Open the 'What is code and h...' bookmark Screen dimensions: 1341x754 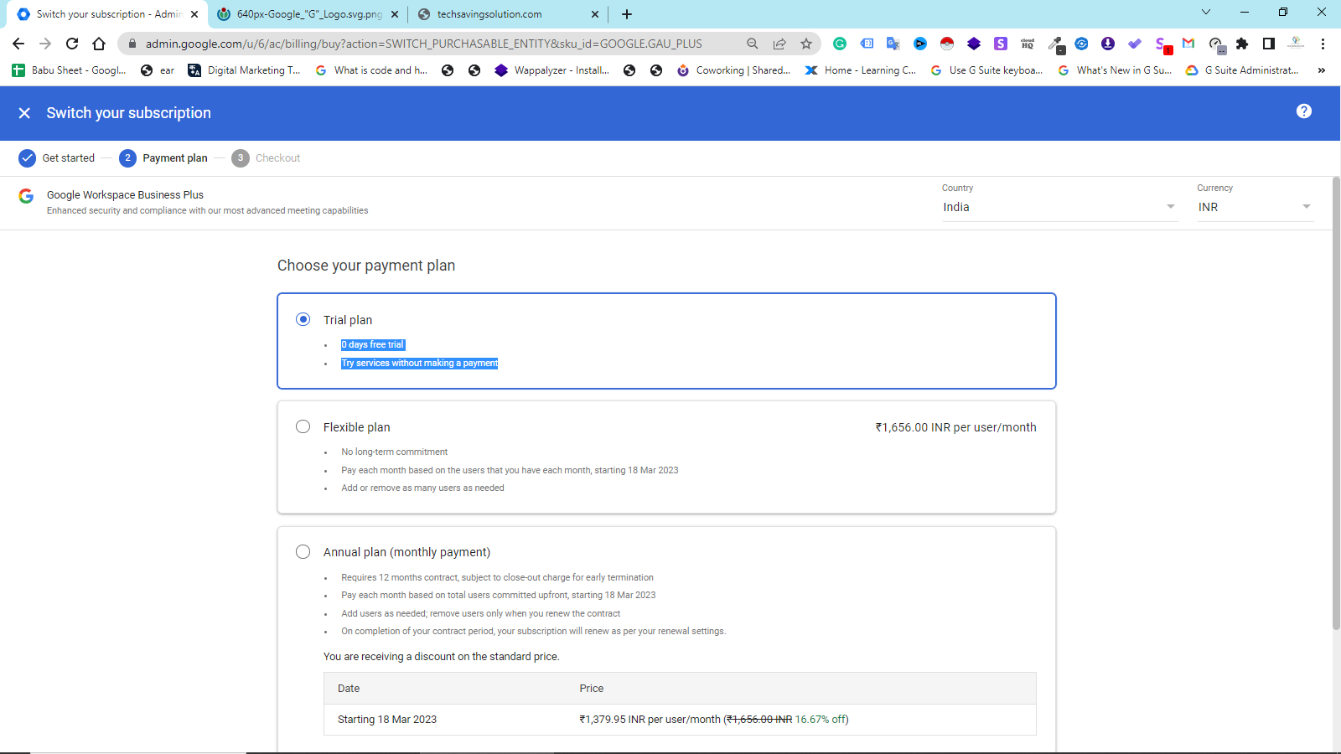point(371,70)
